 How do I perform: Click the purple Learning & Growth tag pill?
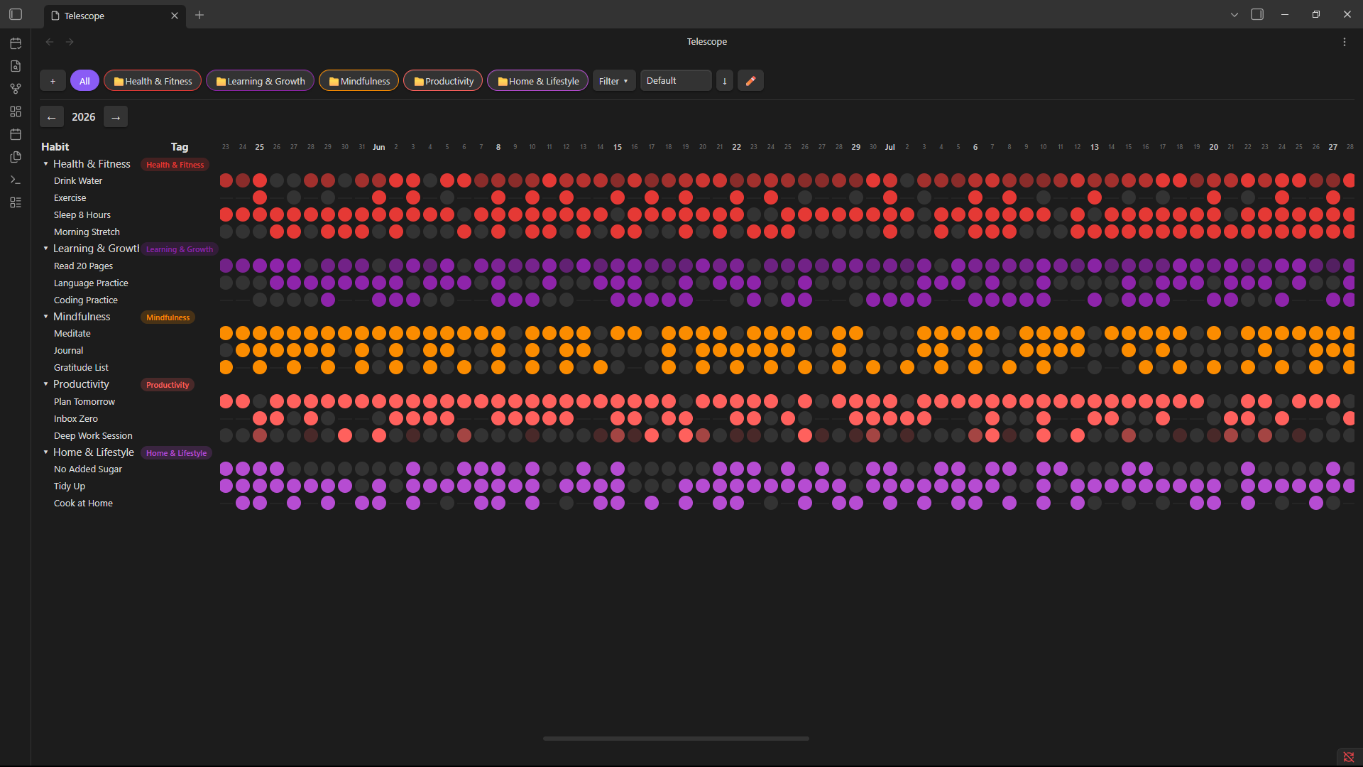[180, 249]
